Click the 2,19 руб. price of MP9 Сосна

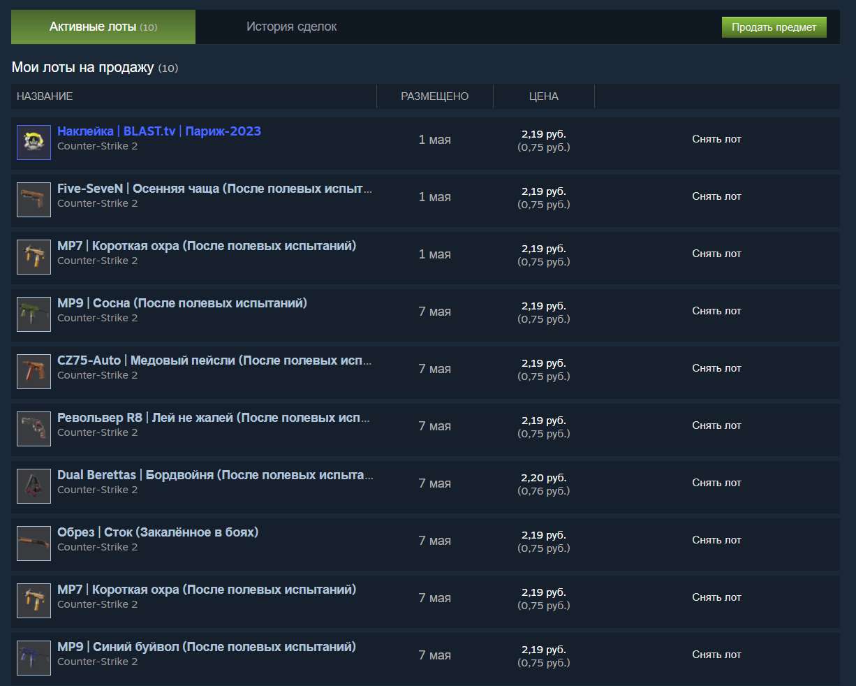point(544,306)
